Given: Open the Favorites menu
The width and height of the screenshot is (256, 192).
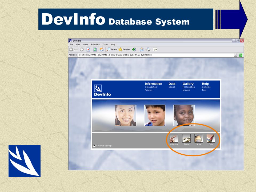Looking at the screenshot, I should click(x=95, y=45).
